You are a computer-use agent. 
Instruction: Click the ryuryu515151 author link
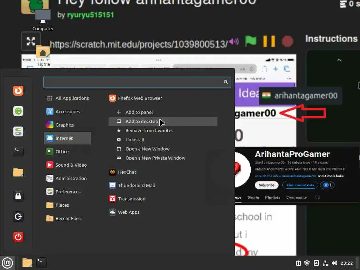(90, 15)
